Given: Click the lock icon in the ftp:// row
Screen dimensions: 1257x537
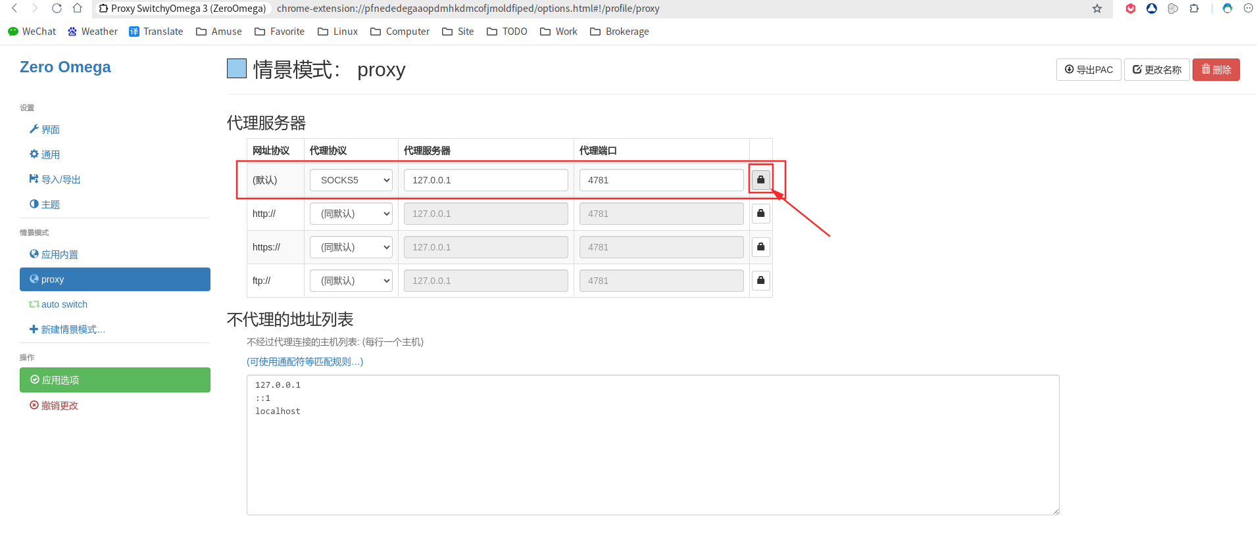Looking at the screenshot, I should point(761,281).
